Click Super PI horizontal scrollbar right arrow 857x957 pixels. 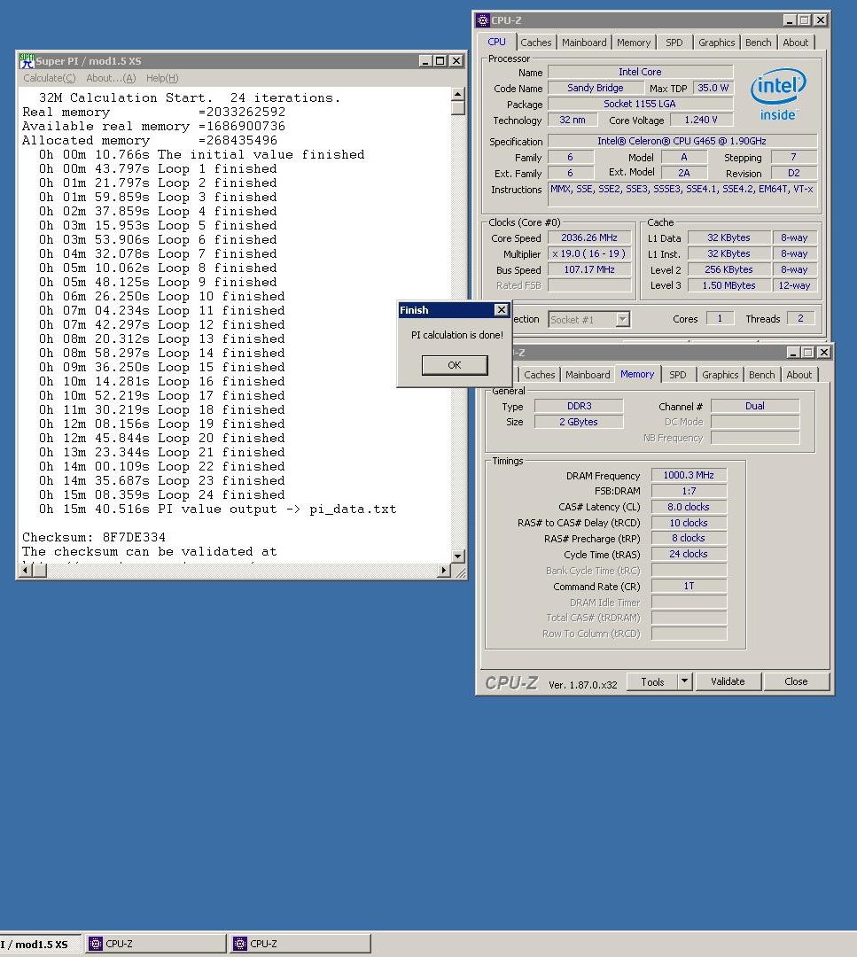pos(444,570)
